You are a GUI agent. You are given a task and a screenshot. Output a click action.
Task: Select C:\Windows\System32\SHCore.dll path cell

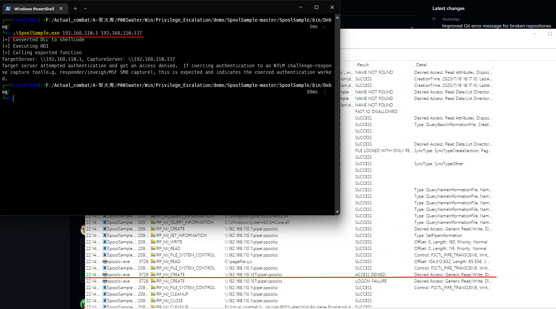pos(257,222)
